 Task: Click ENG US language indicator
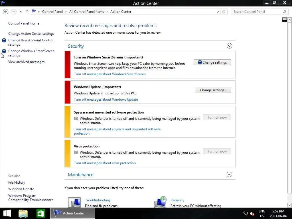tap(262, 213)
